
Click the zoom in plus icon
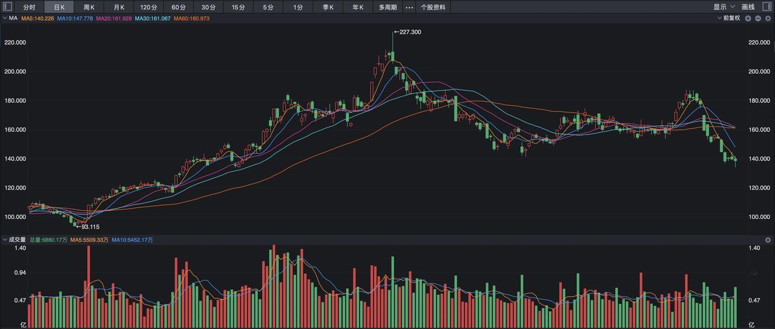point(748,19)
